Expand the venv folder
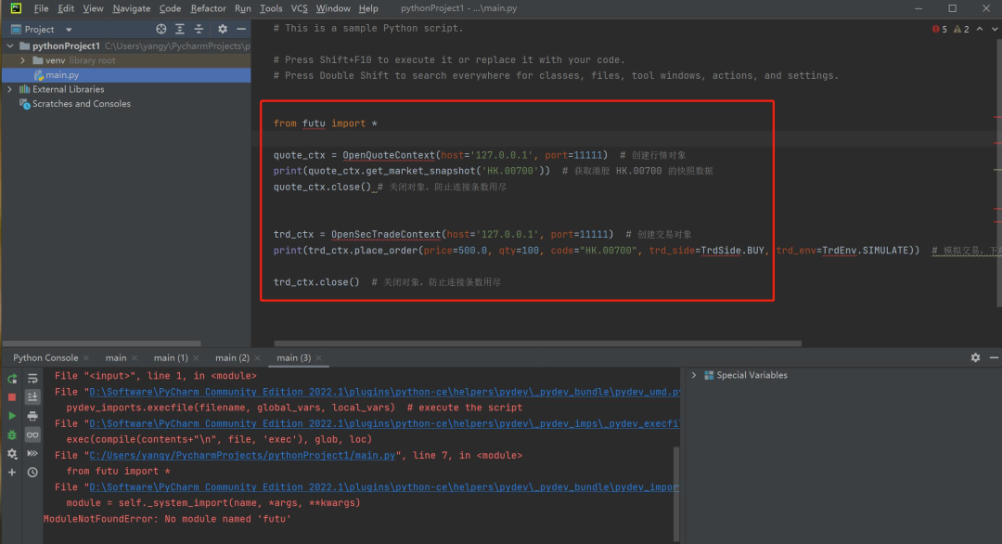This screenshot has width=1002, height=544. click(x=23, y=60)
